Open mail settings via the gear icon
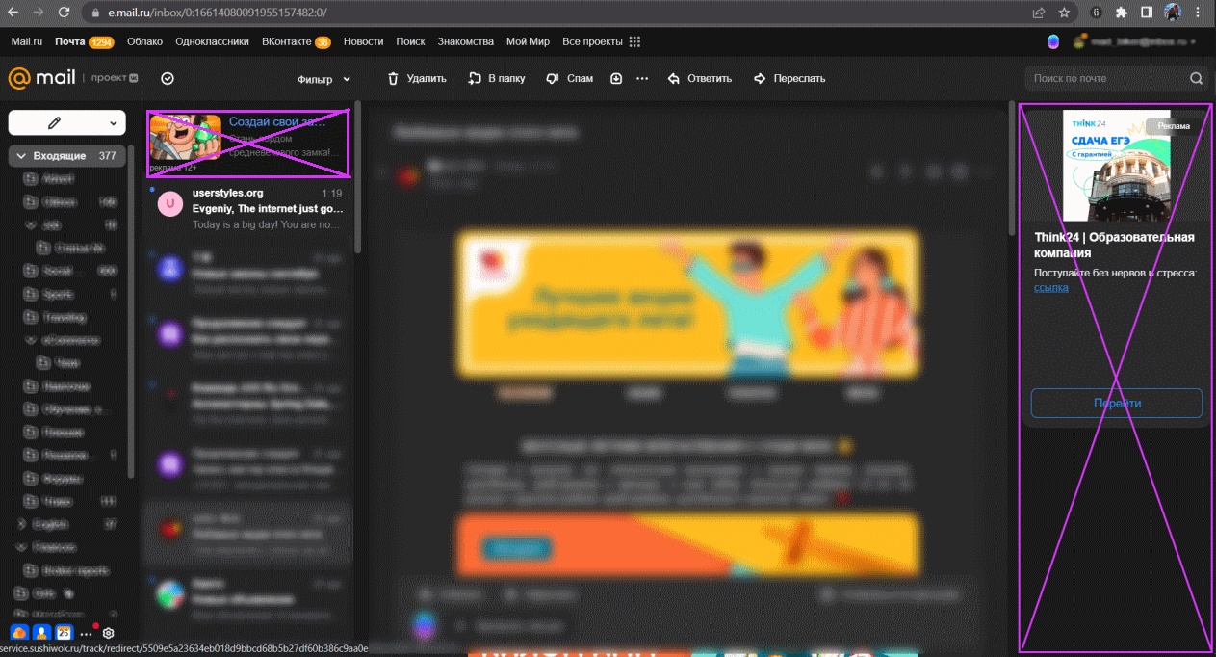 108,633
